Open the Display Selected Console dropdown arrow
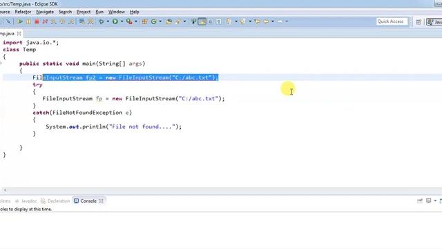 click(435, 201)
